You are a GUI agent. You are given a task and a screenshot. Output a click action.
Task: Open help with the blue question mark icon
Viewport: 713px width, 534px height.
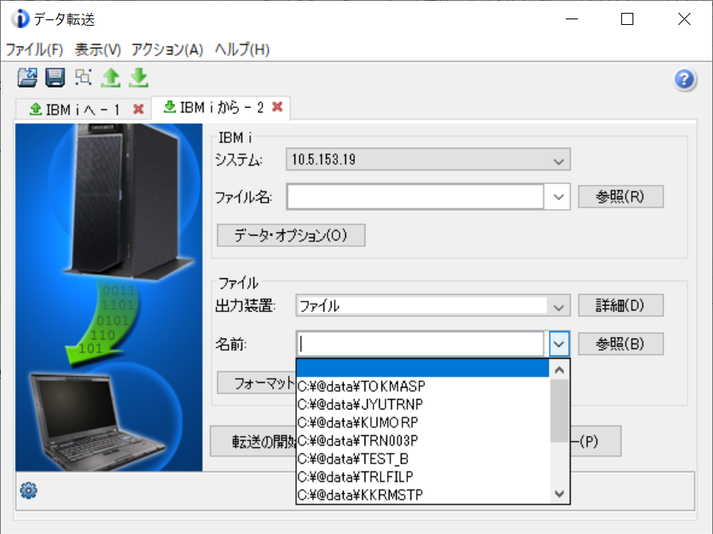pos(684,80)
